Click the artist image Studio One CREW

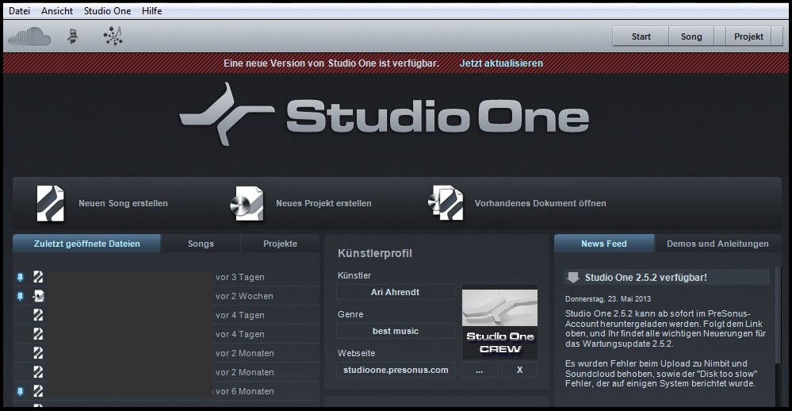tap(499, 324)
